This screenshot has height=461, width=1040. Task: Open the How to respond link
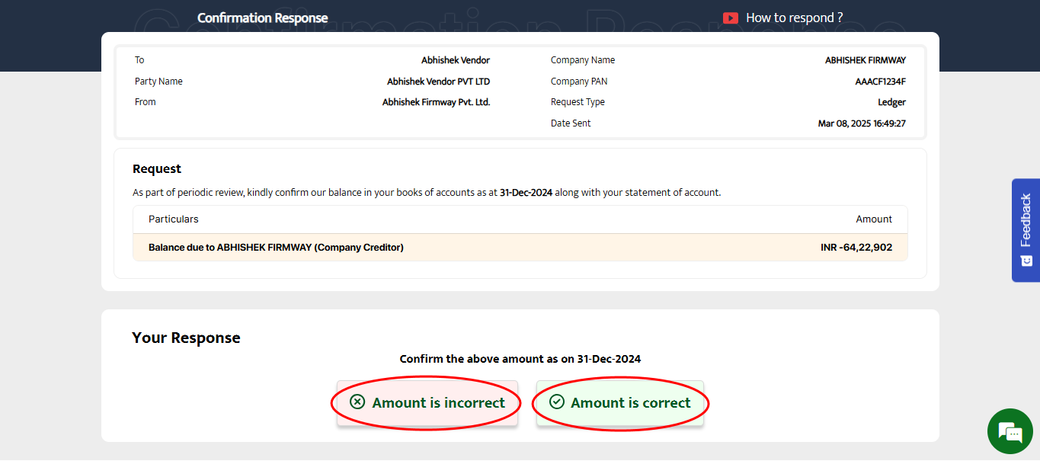(794, 18)
